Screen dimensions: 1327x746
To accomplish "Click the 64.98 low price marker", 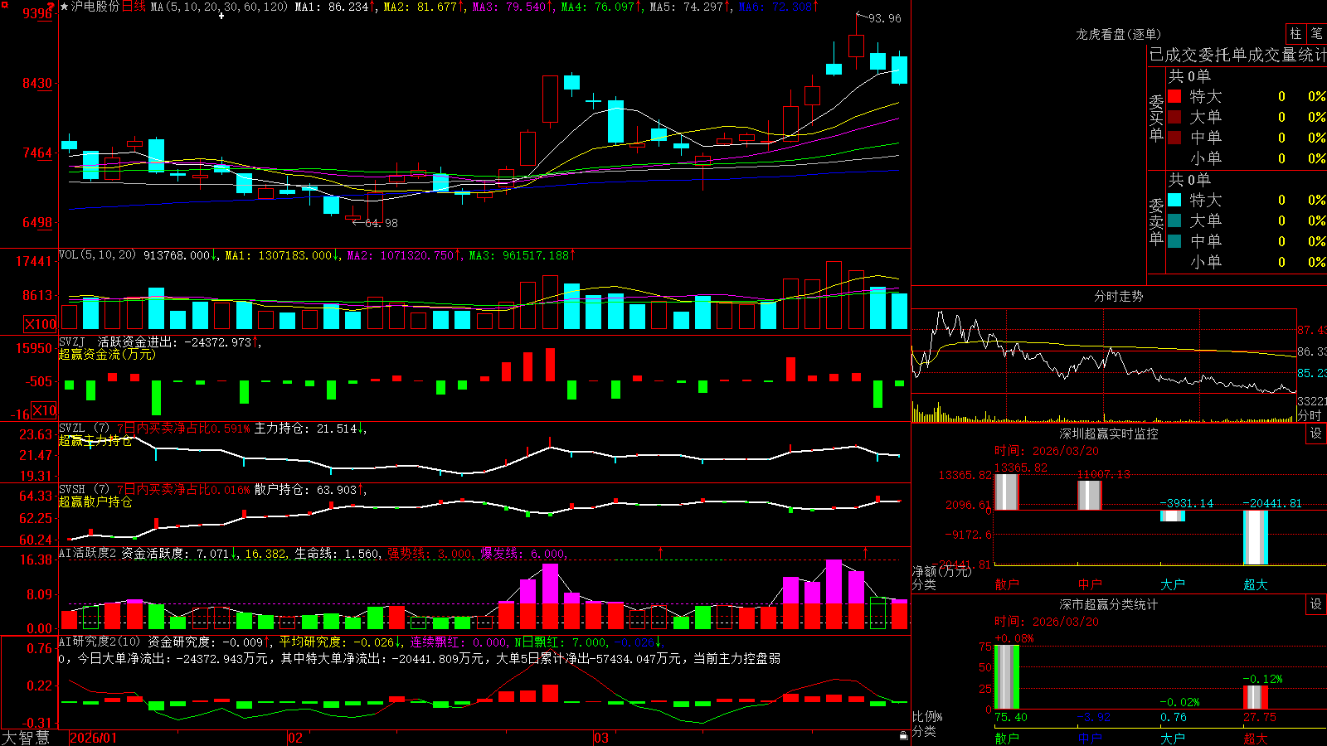I will click(x=381, y=223).
